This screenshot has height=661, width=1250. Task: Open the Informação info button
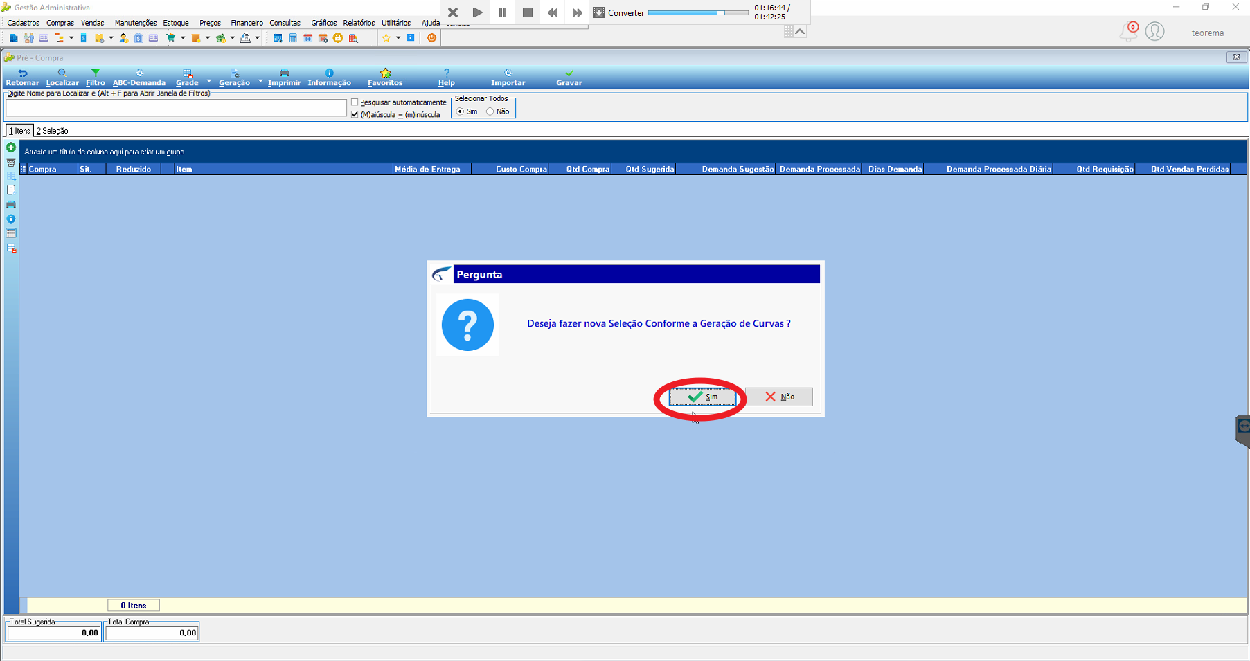[329, 78]
